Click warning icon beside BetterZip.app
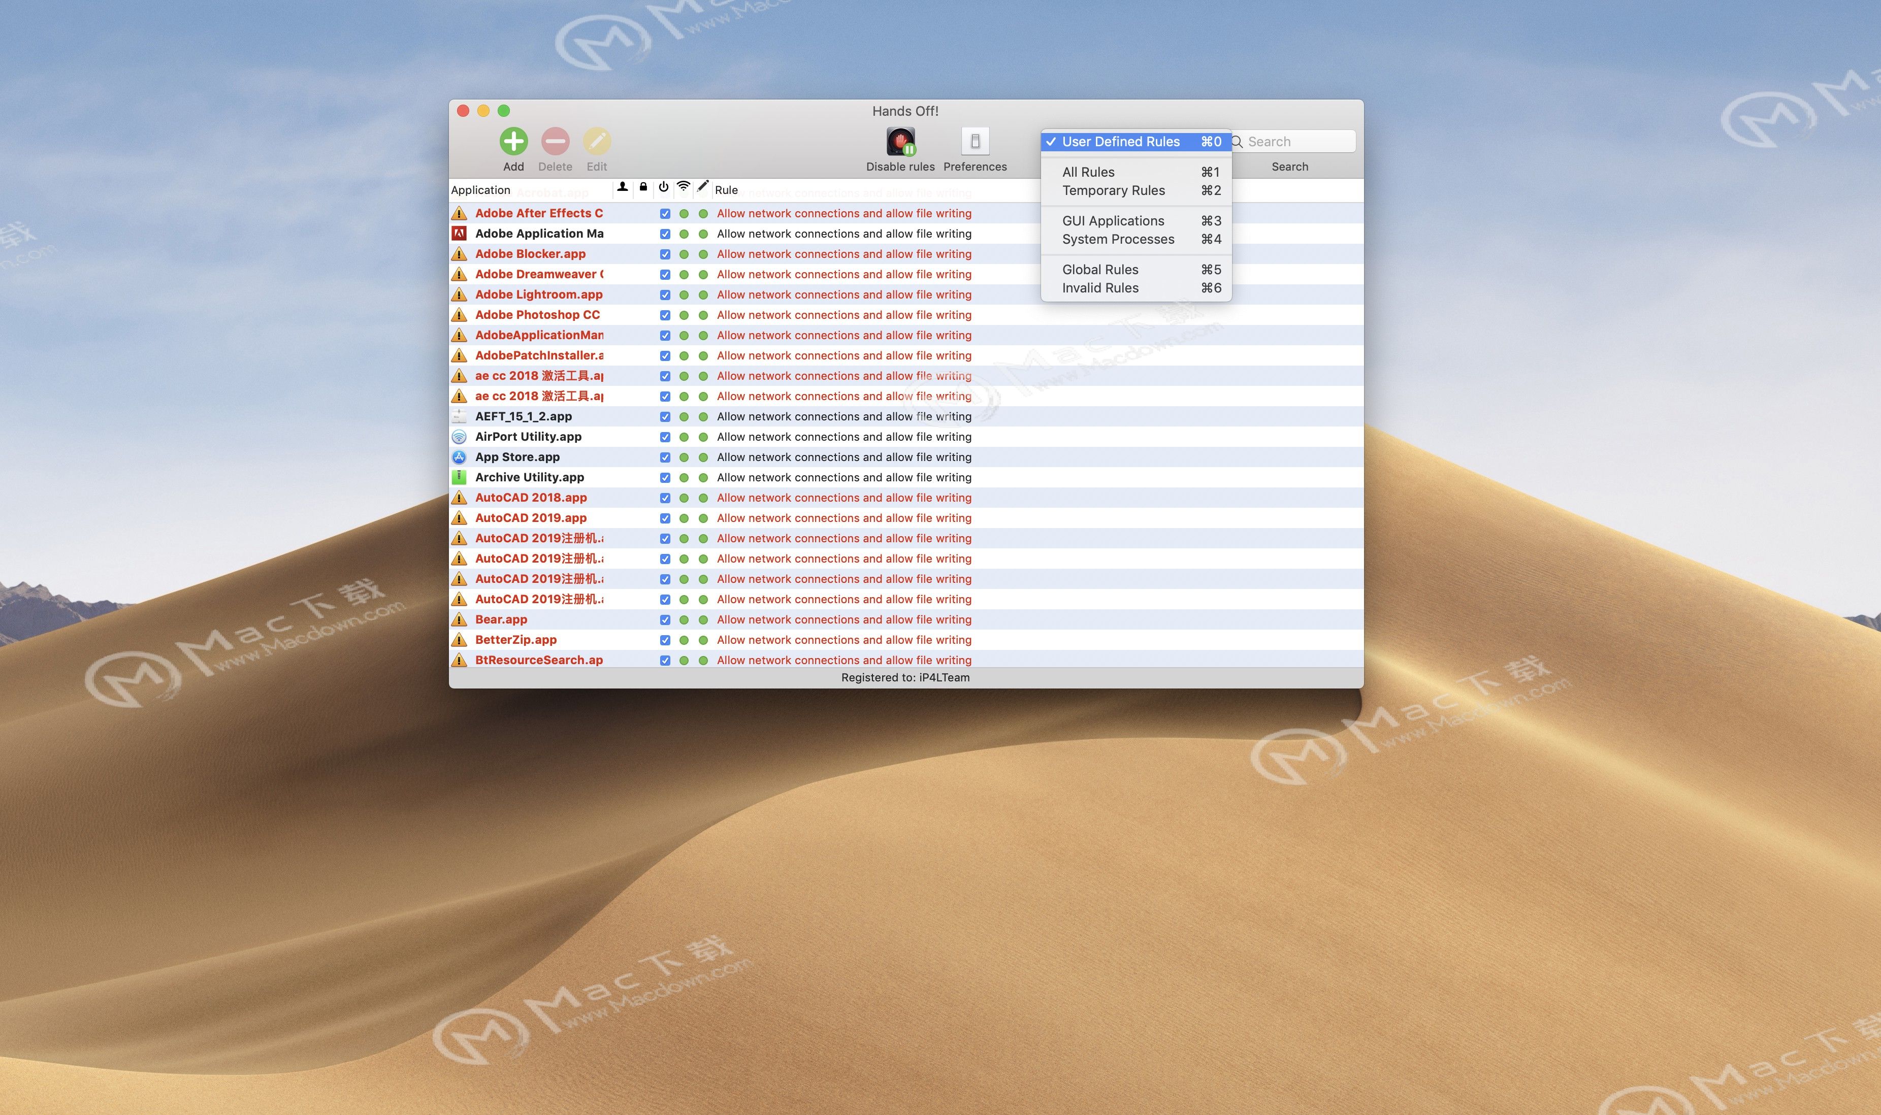Image resolution: width=1881 pixels, height=1115 pixels. click(x=459, y=639)
